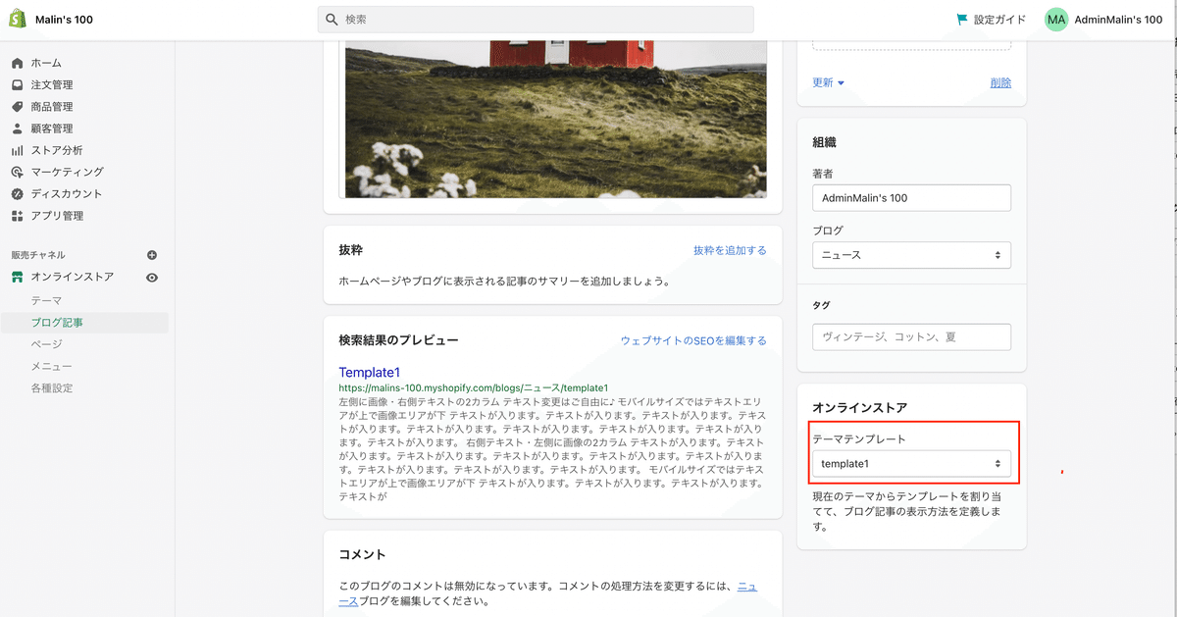Select ブログ記事 in the sidebar
Image resolution: width=1177 pixels, height=617 pixels.
point(57,322)
